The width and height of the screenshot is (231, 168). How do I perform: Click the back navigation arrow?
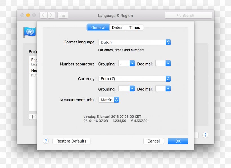pos(43,15)
